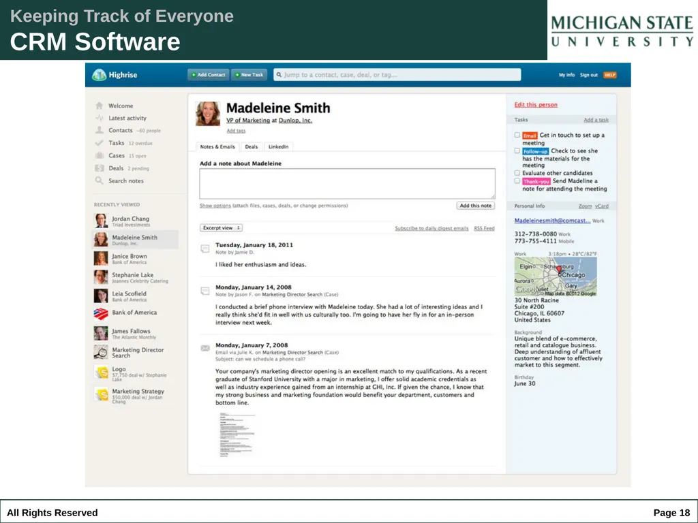This screenshot has height=523, width=698.
Task: Click the Marketing Director Search case icon
Action: (x=101, y=352)
